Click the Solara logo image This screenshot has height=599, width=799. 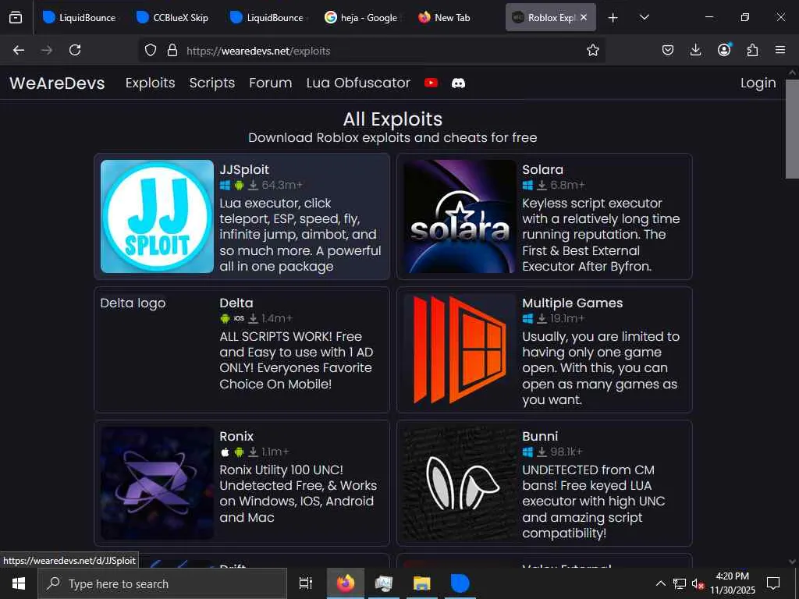(460, 217)
